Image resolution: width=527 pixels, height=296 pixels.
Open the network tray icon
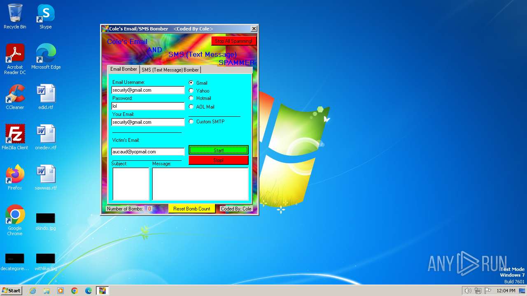(x=478, y=291)
